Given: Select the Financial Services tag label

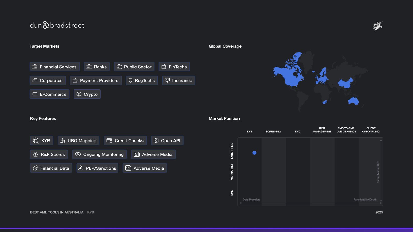Looking at the screenshot, I should point(58,67).
